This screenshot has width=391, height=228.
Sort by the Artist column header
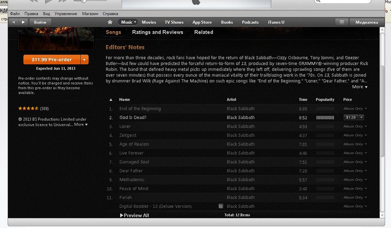(231, 99)
